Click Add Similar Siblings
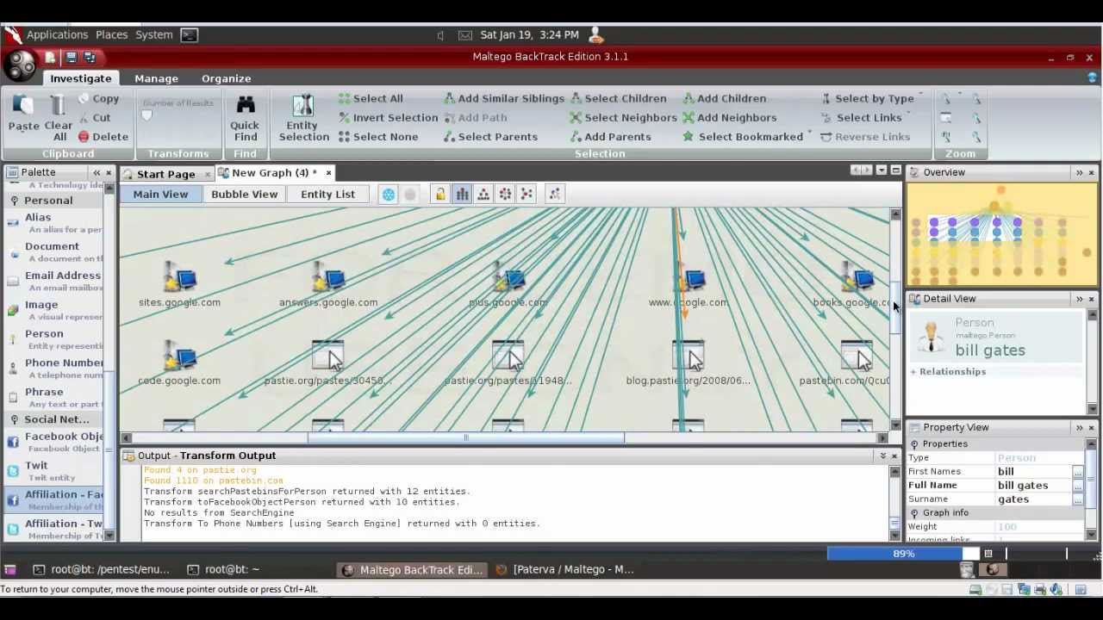Screen dimensions: 1103x620 504,98
